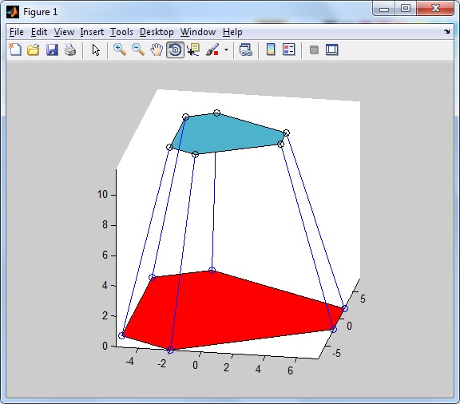Open the Tools menu
The width and height of the screenshot is (460, 404).
121,32
